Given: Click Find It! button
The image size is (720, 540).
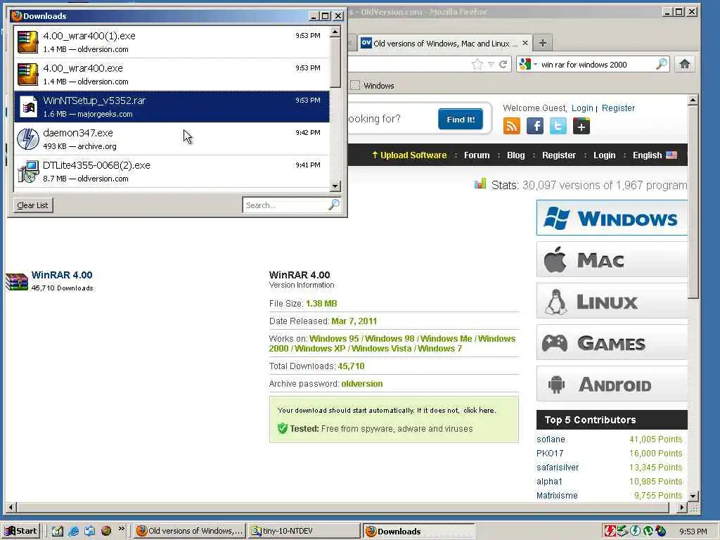Looking at the screenshot, I should (x=461, y=120).
